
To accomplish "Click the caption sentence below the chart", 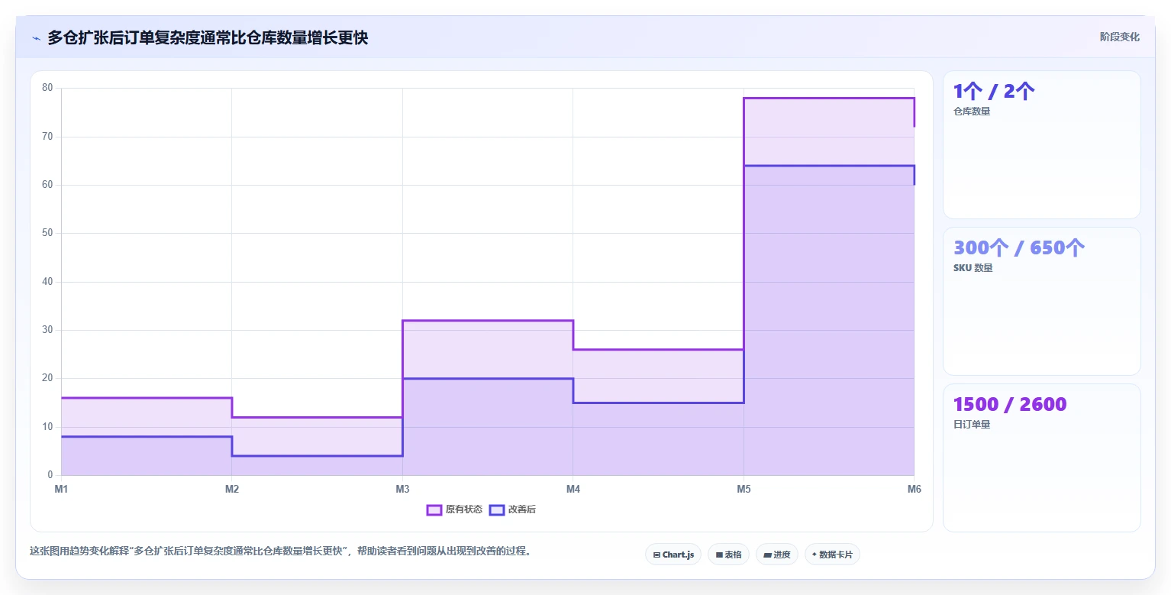I will [x=279, y=551].
